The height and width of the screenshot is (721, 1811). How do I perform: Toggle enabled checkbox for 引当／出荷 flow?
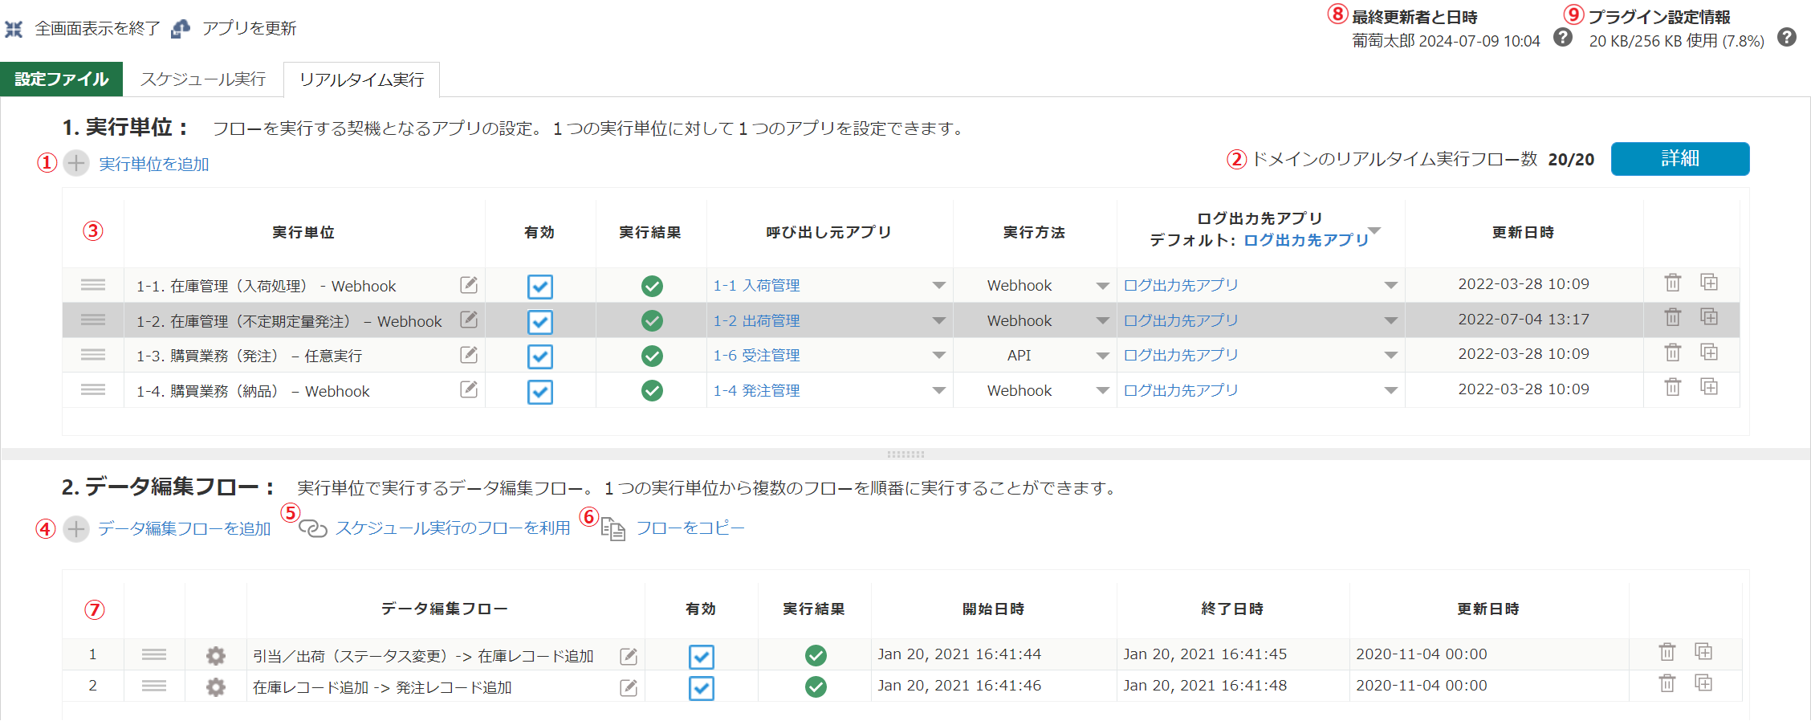(702, 657)
